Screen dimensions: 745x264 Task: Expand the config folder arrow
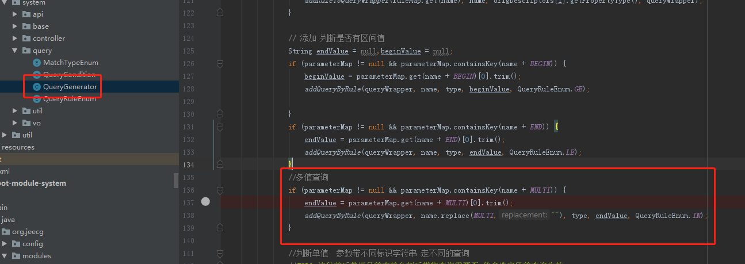[x=5, y=244]
